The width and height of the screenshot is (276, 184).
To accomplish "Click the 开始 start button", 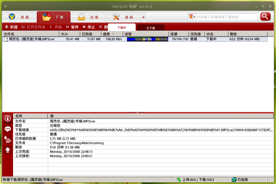I will tap(56, 27).
